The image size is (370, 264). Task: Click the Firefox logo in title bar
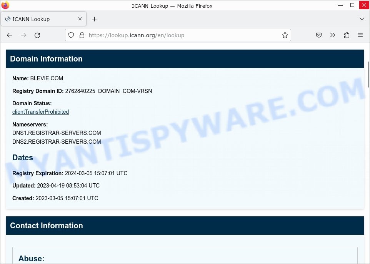[x=5, y=5]
